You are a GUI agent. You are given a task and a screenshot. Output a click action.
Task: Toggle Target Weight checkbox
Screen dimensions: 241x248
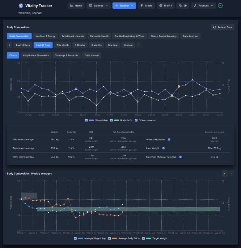(143, 238)
